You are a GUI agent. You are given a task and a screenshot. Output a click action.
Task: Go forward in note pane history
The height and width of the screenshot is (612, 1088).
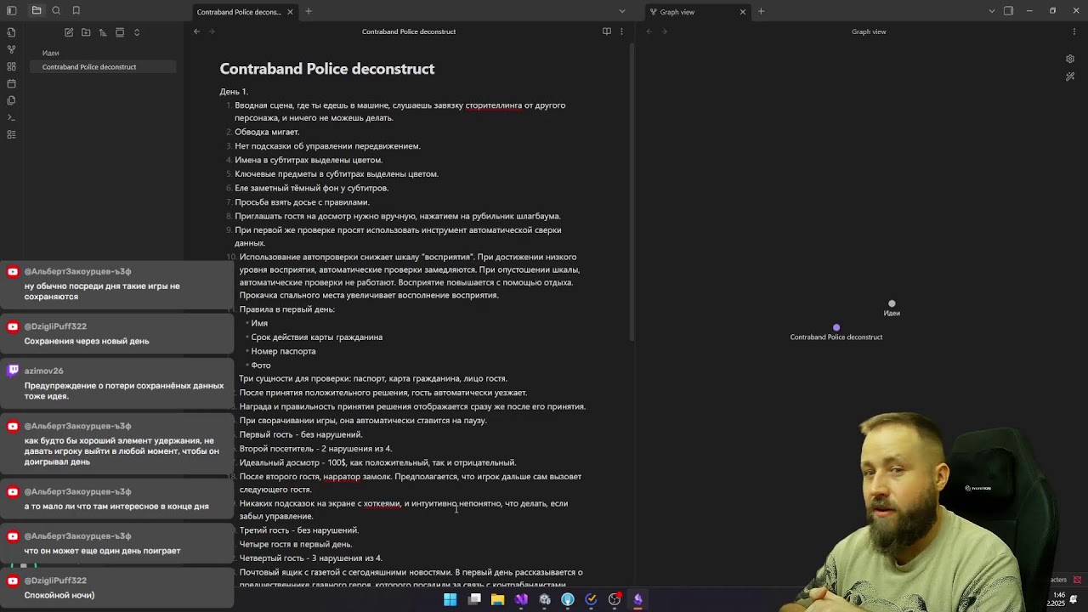(212, 31)
